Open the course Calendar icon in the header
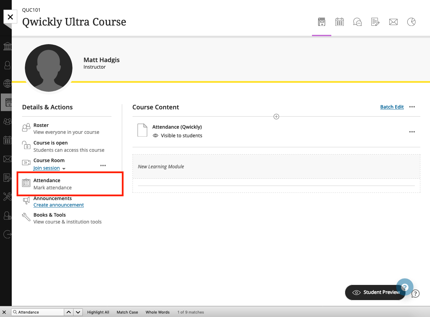The image size is (430, 317). click(x=340, y=22)
